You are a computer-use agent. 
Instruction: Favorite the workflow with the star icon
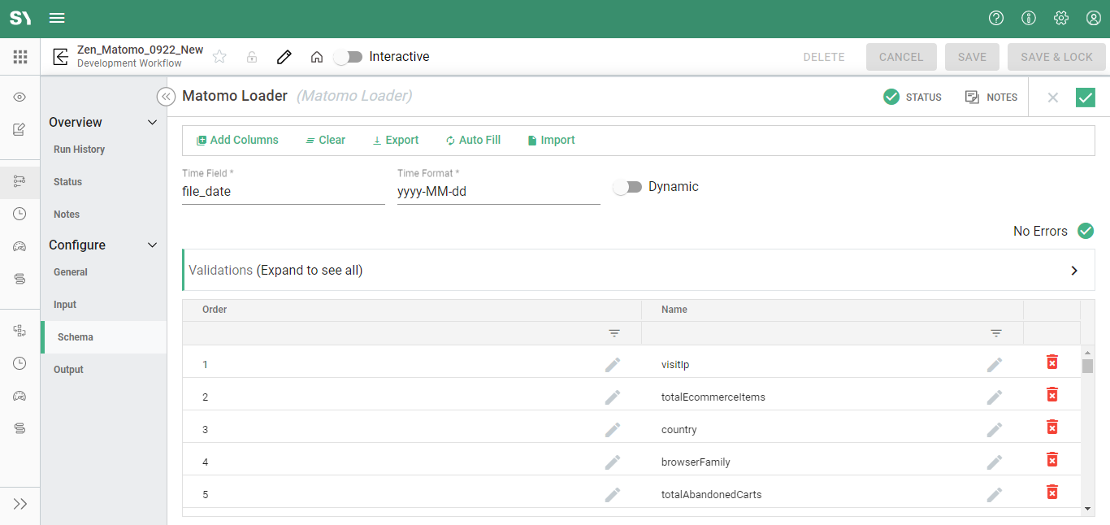coord(219,57)
